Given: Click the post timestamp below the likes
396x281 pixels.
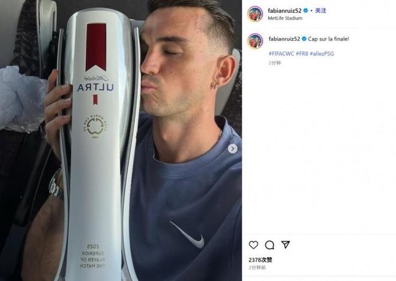Looking at the screenshot, I should pyautogui.click(x=257, y=267).
